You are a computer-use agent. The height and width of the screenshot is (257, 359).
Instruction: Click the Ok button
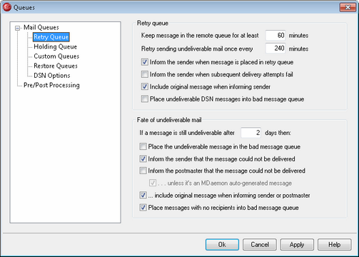(222, 245)
